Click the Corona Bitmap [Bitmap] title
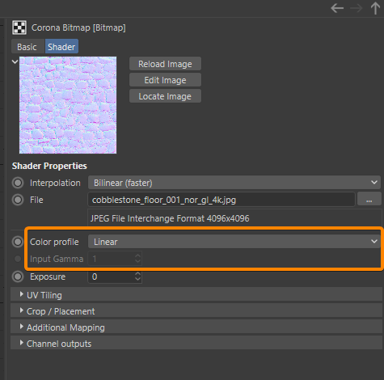 [78, 27]
